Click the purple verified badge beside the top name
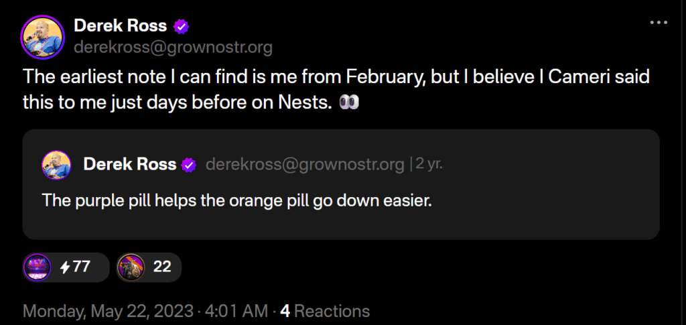This screenshot has width=686, height=325. (182, 26)
